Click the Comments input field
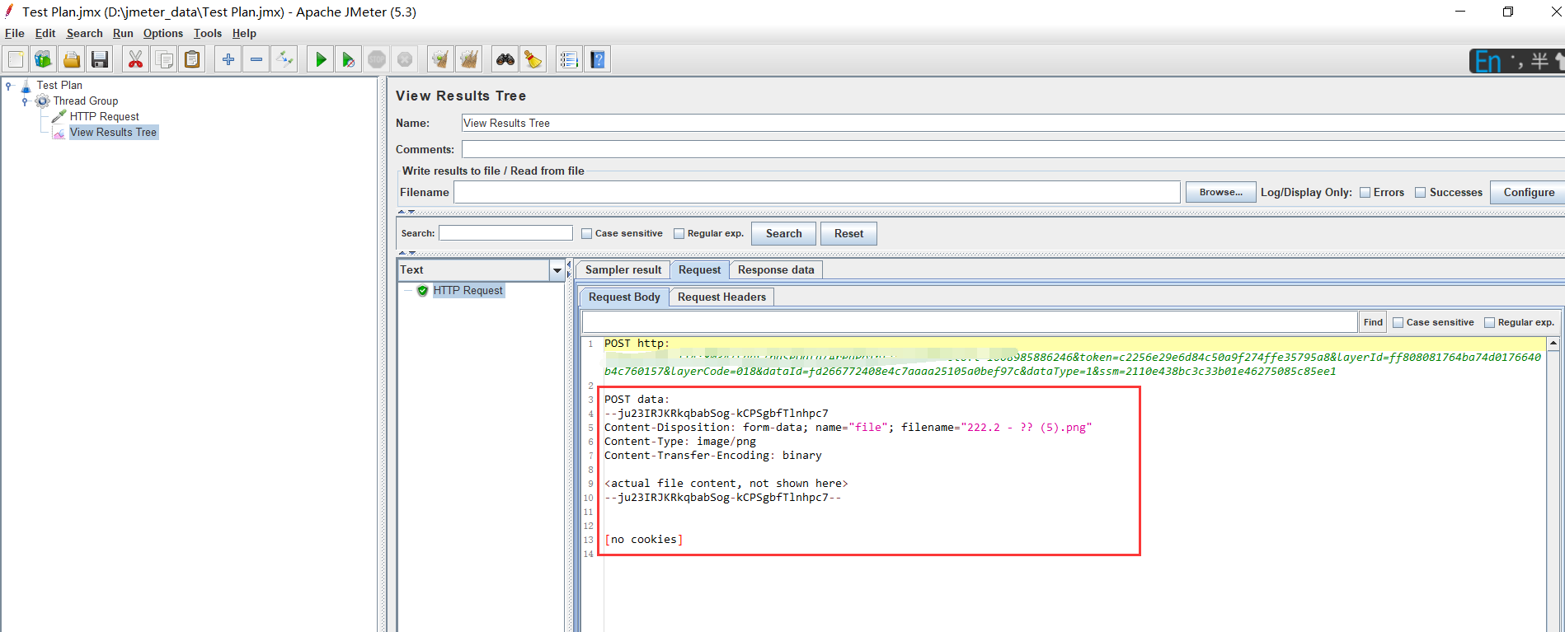Viewport: 1565px width, 632px height. pyautogui.click(x=1013, y=149)
